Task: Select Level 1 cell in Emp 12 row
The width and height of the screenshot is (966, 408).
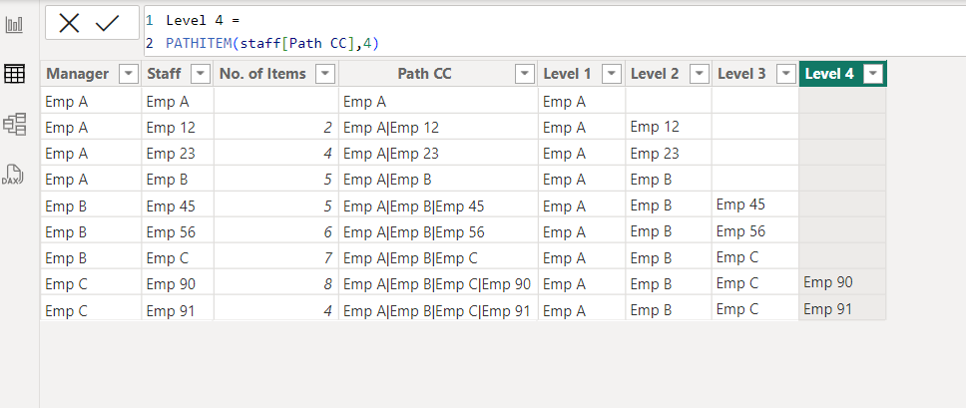Action: point(582,128)
